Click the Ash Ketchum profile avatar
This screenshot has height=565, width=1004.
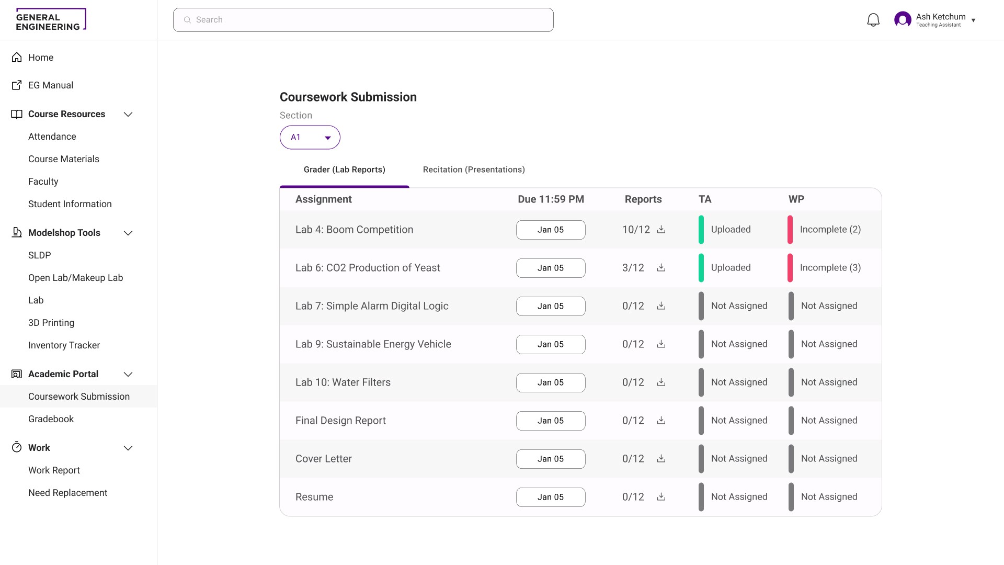(902, 20)
